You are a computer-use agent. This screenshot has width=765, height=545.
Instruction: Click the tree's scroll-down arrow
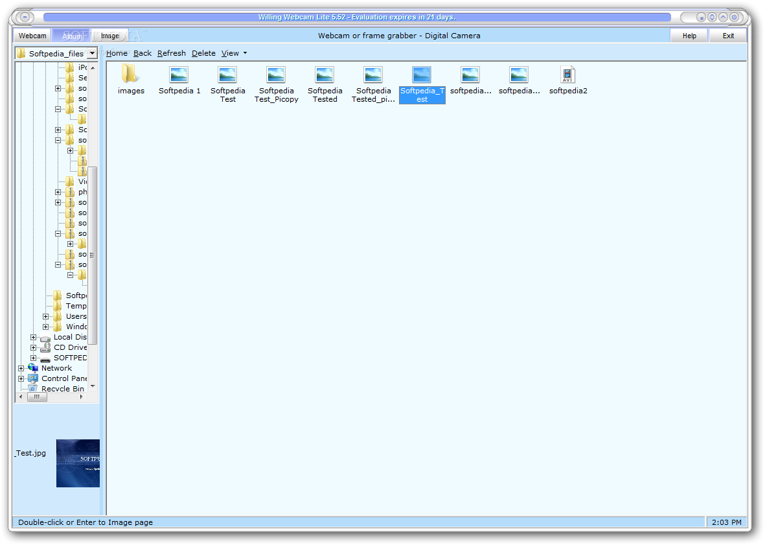(92, 386)
